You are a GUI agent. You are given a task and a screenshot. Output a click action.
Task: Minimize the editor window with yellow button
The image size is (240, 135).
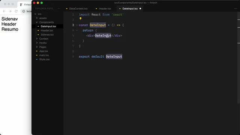pos(38,3)
